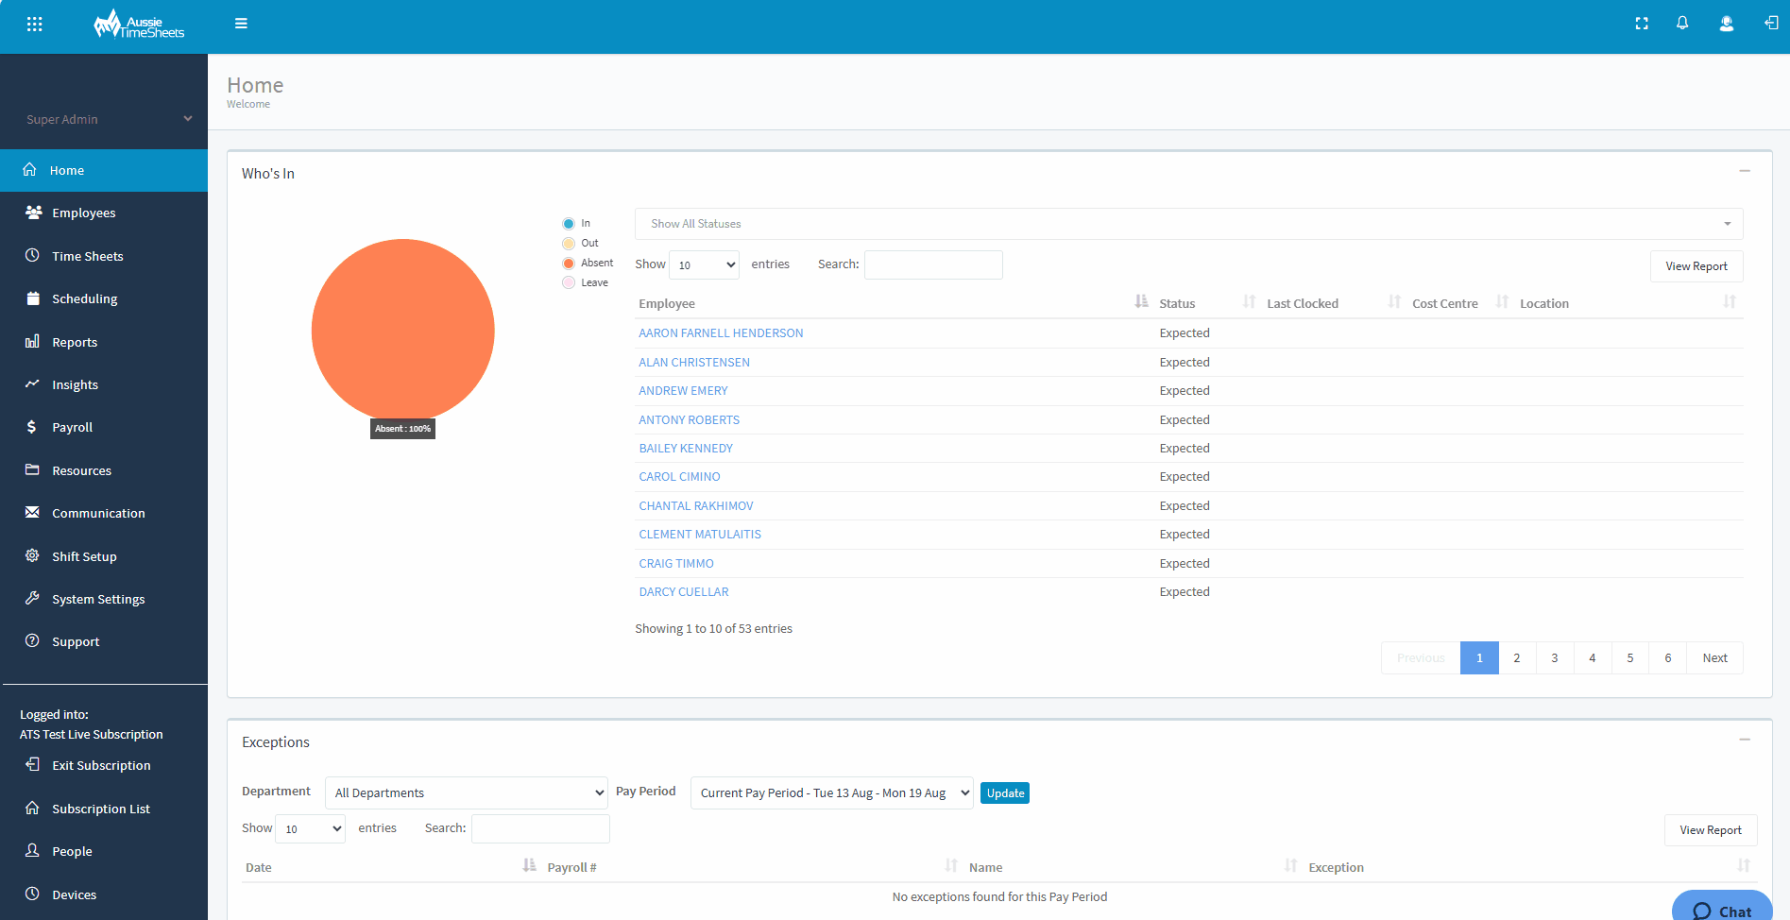This screenshot has height=920, width=1790.
Task: Click the Exit Subscription door icon
Action: tap(32, 764)
